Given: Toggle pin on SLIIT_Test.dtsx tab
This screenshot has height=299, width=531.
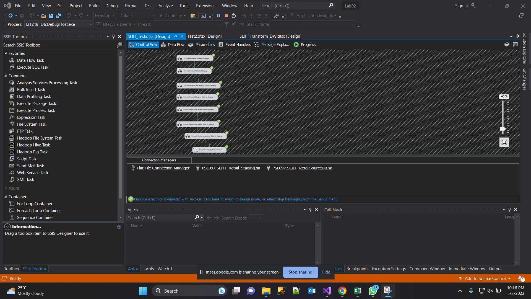Looking at the screenshot, I should click(175, 36).
